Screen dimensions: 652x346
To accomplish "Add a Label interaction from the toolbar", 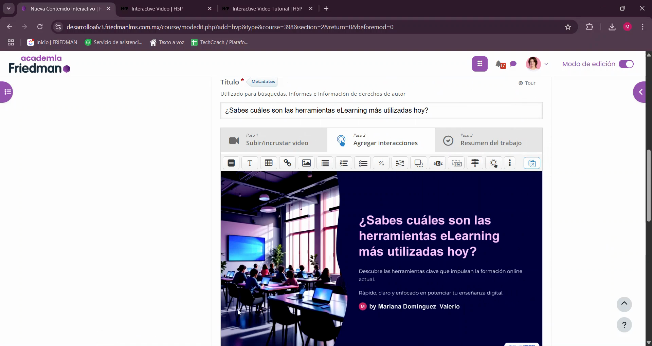I will tap(231, 163).
